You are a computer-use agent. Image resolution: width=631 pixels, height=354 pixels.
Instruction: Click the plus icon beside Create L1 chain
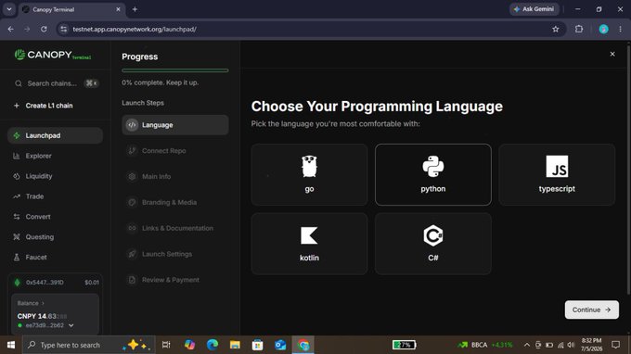point(17,106)
